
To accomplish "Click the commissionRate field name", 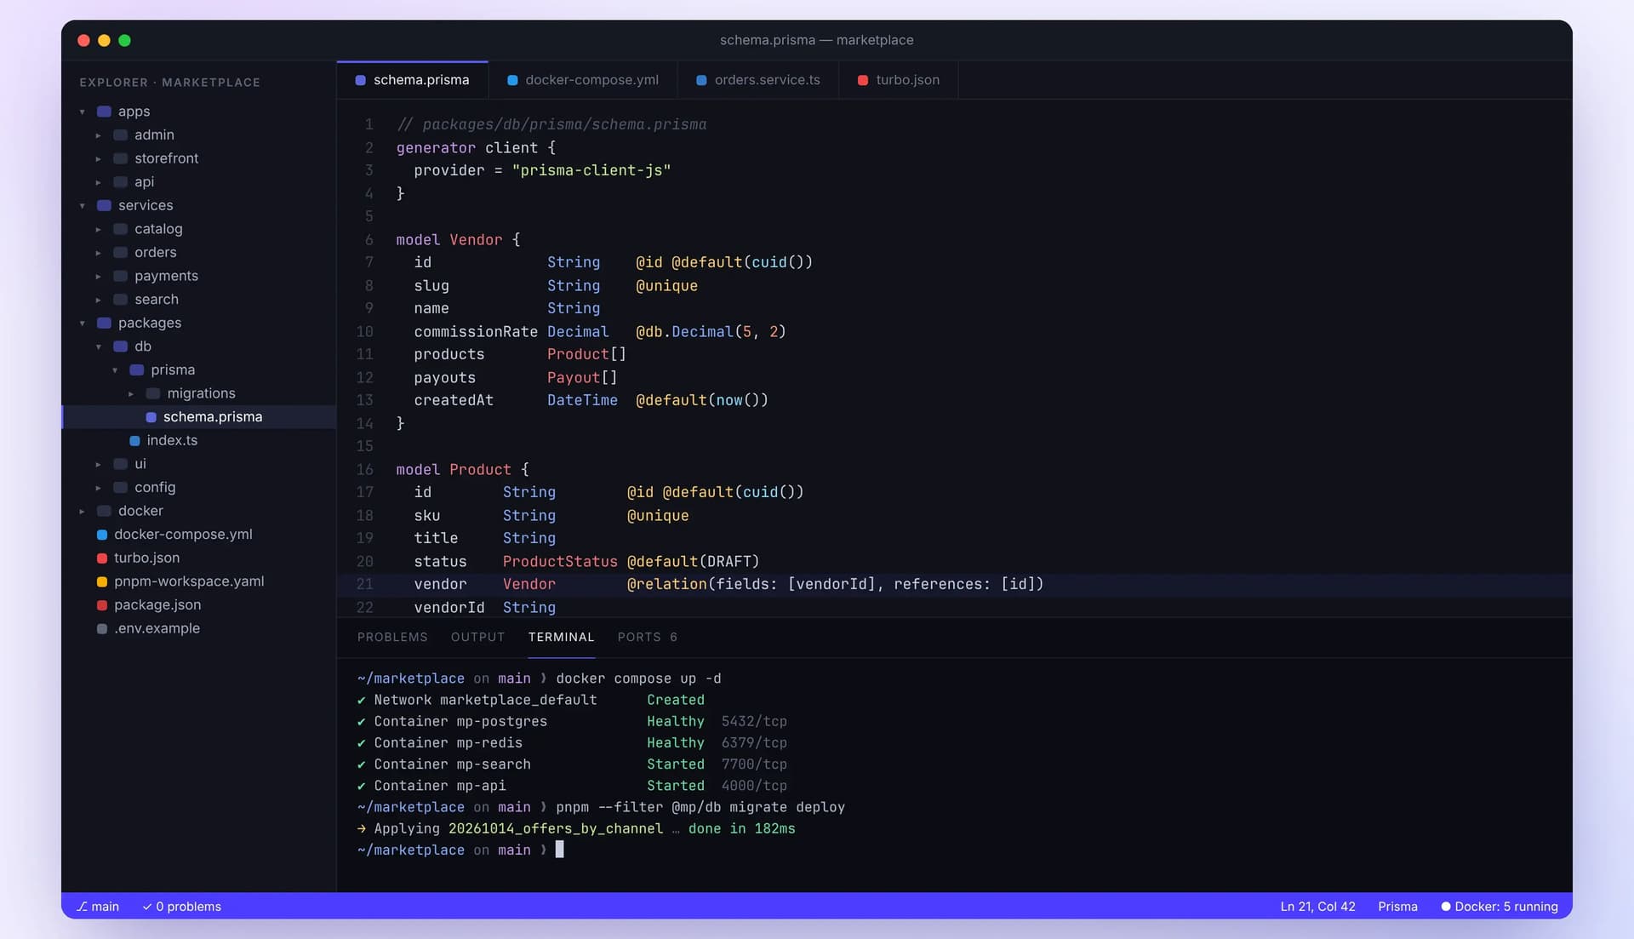I will pos(476,332).
